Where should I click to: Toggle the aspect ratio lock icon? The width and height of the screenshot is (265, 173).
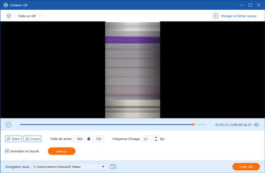[89, 139]
